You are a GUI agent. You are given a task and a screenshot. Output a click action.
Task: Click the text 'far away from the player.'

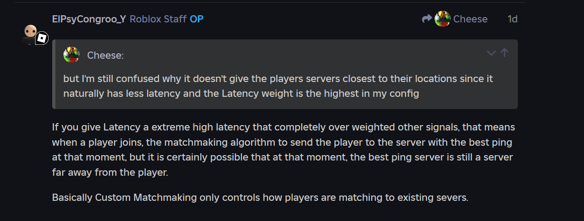click(x=110, y=173)
